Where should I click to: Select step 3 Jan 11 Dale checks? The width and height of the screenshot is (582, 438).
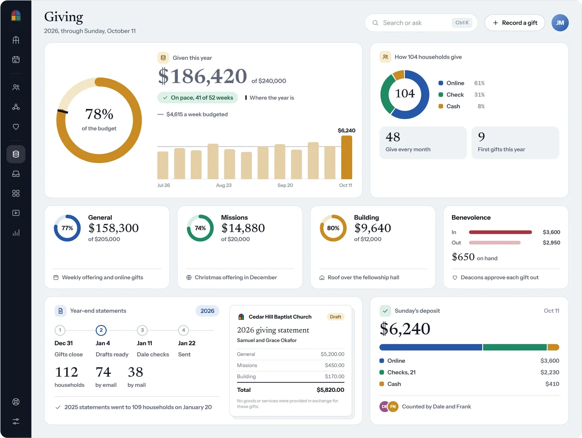(x=153, y=342)
